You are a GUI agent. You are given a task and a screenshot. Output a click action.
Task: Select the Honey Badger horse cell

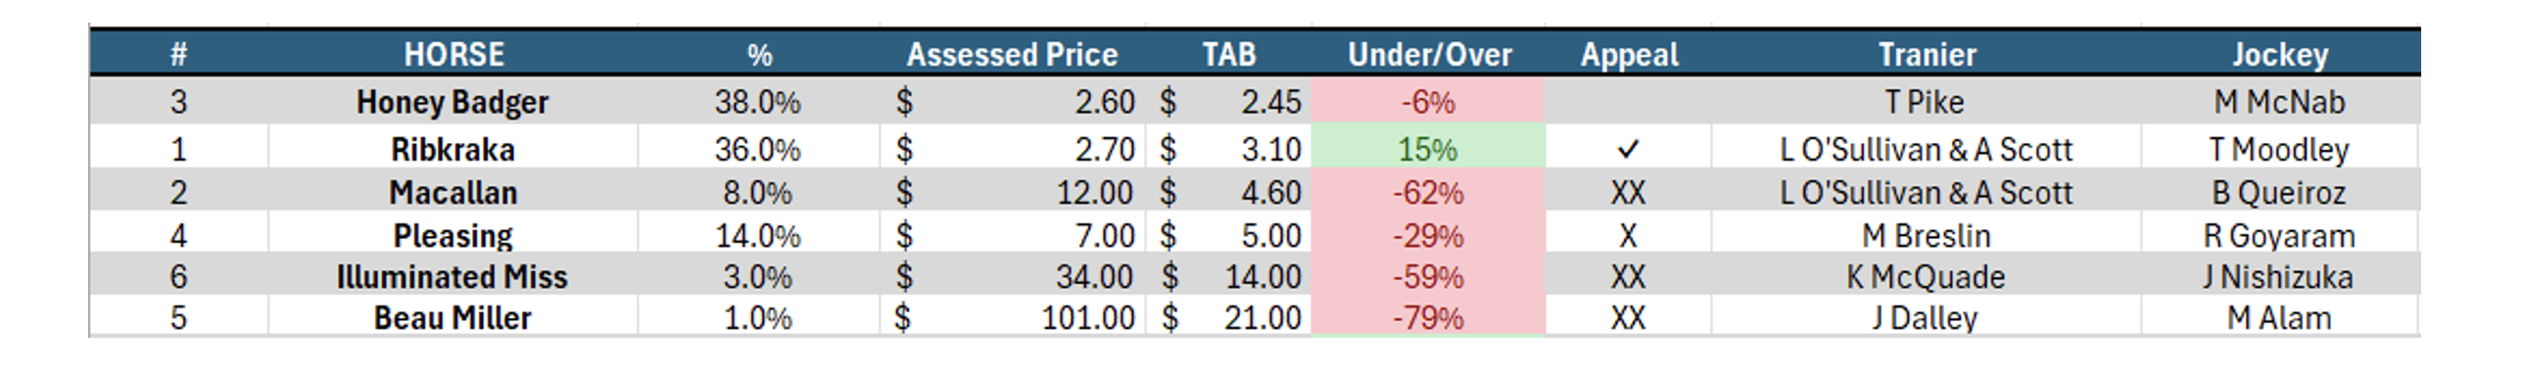453,102
